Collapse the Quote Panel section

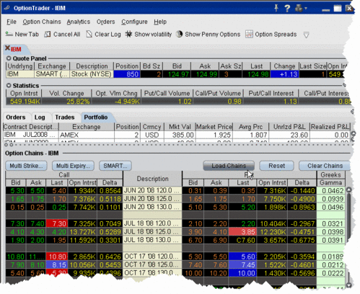9,58
